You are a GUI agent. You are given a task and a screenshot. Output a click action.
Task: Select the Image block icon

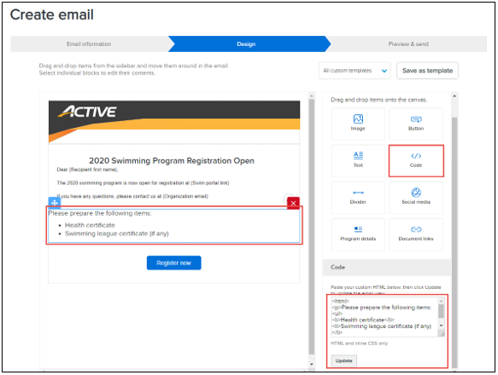pyautogui.click(x=358, y=118)
